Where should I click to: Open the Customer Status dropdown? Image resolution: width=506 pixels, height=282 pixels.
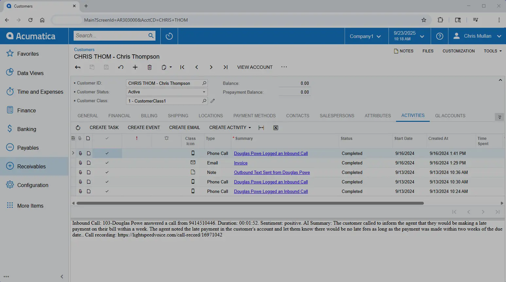point(204,92)
